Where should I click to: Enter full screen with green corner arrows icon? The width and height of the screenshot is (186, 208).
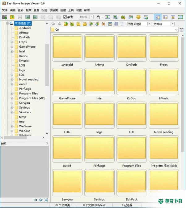click(180, 17)
